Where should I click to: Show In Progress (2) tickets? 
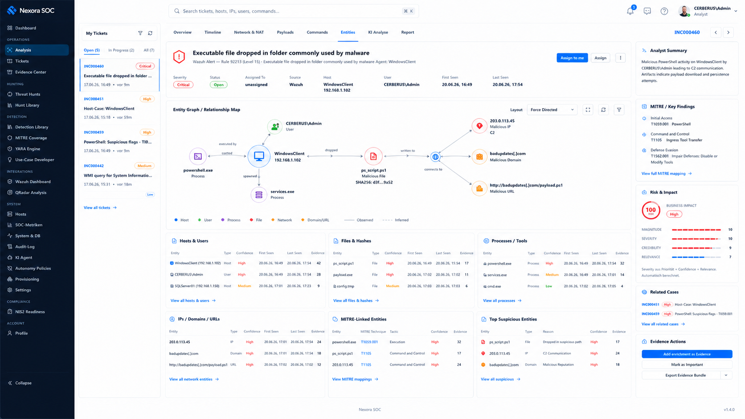[121, 50]
